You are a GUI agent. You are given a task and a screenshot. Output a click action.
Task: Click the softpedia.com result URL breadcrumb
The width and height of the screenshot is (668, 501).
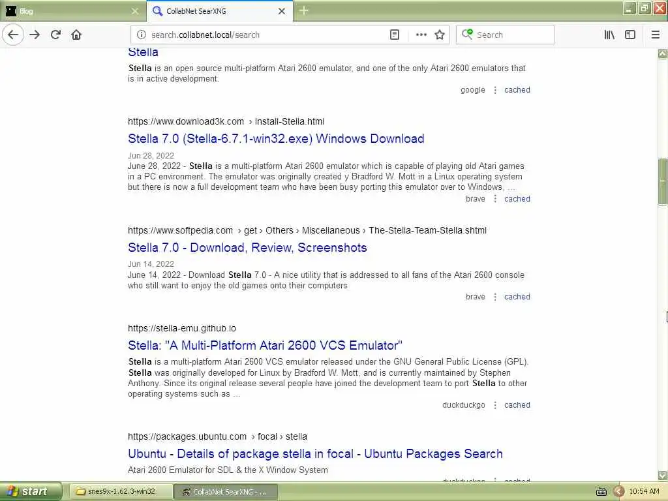point(307,230)
